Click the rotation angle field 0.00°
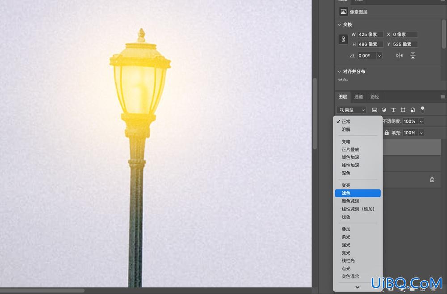447x294 pixels. 367,56
